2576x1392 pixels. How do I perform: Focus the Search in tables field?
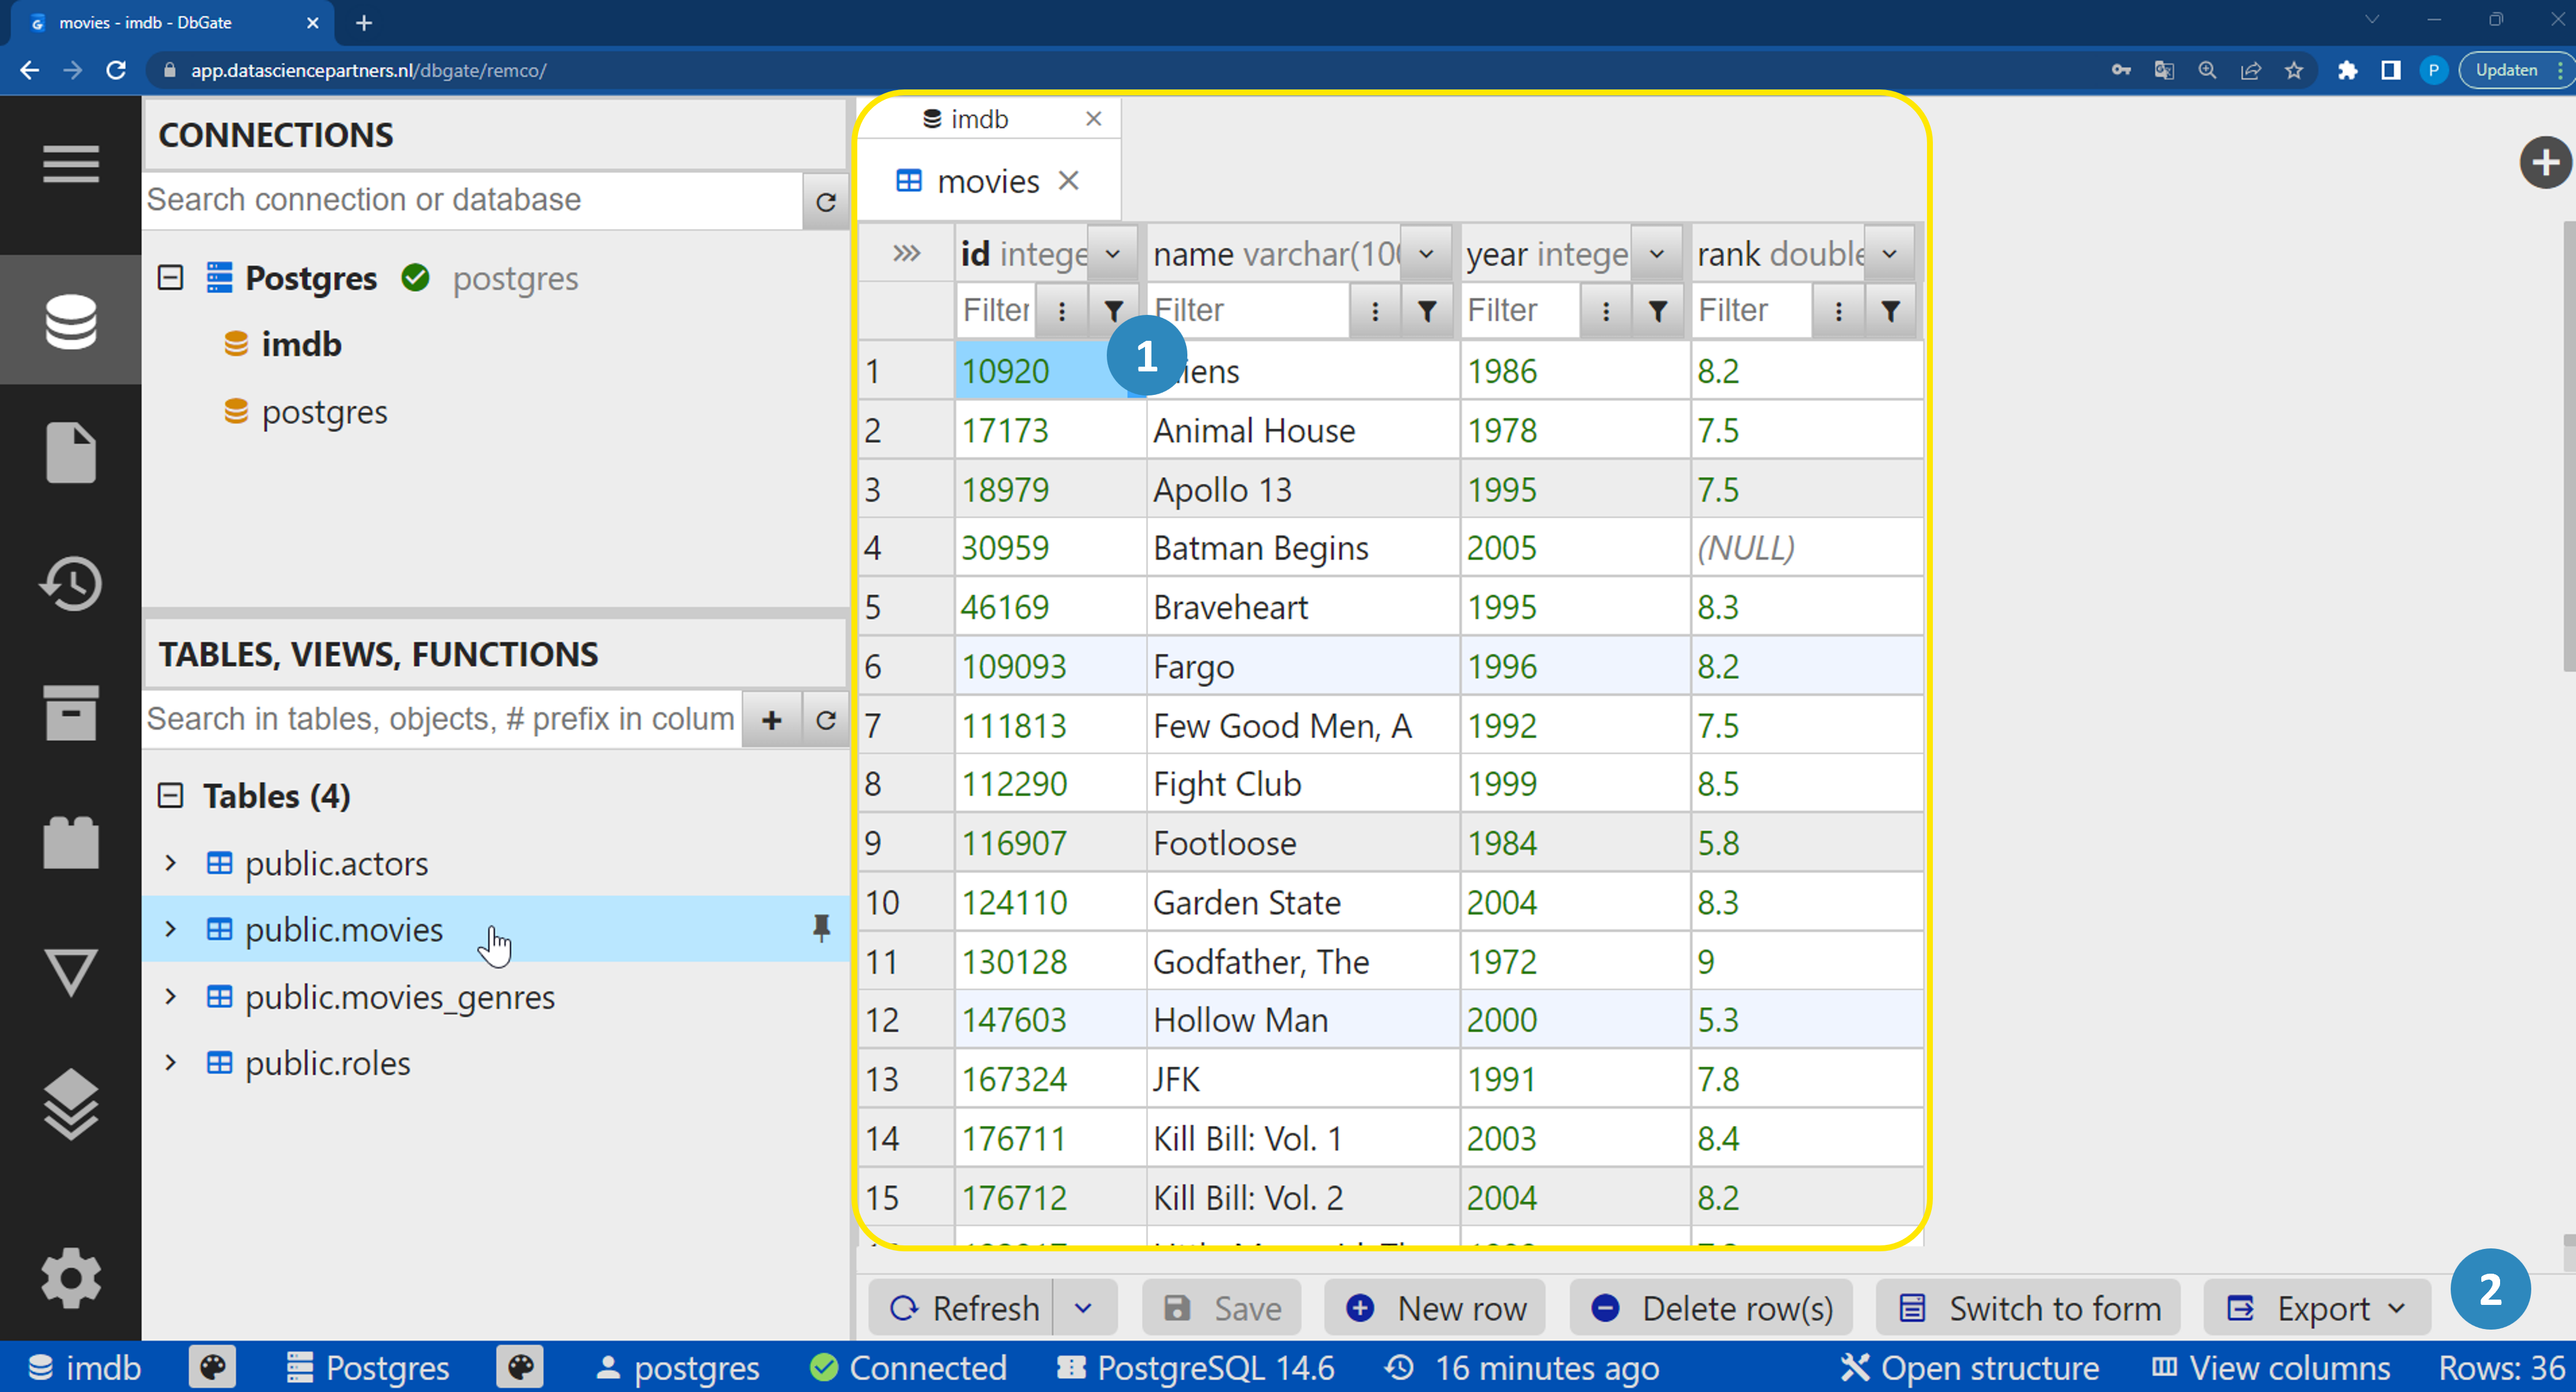click(x=442, y=719)
